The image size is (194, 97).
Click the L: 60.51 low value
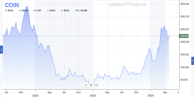51,10
